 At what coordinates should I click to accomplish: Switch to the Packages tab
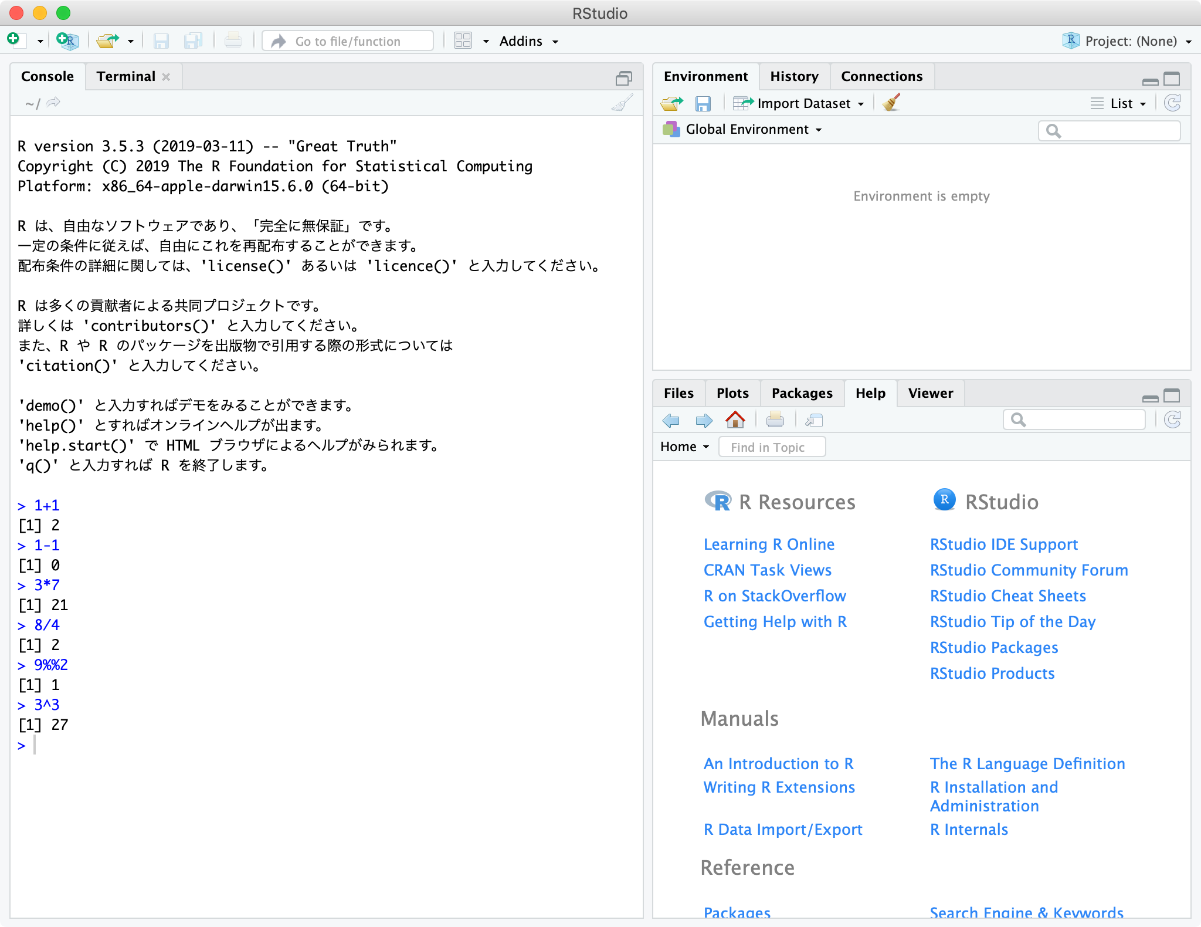[802, 393]
